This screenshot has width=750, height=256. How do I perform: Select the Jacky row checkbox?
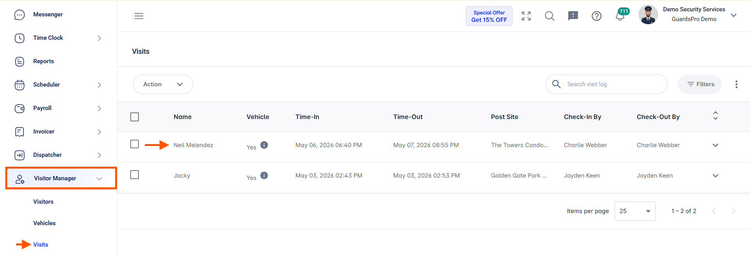(x=135, y=175)
